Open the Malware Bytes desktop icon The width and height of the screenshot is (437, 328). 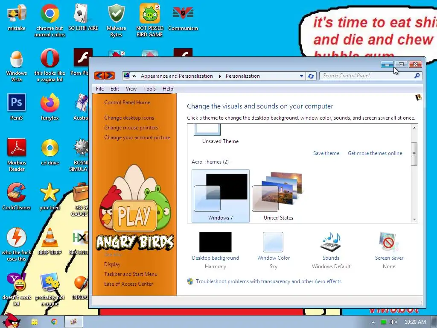coord(116,20)
